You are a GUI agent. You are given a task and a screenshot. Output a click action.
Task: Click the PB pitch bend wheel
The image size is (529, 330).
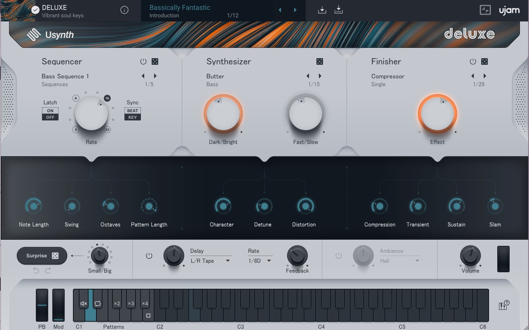[42, 305]
